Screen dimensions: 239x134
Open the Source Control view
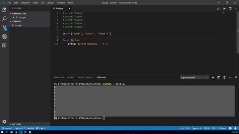coord(4,28)
